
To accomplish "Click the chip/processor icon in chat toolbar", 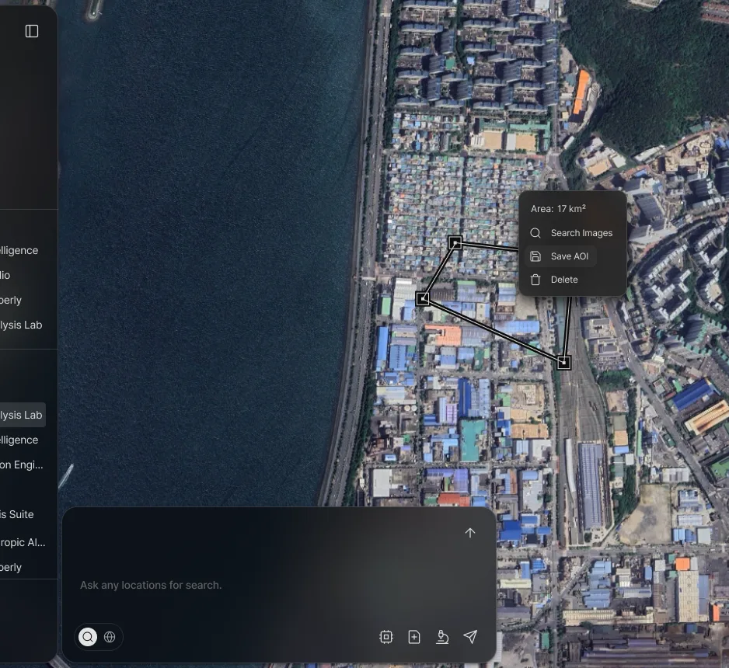I will [386, 637].
